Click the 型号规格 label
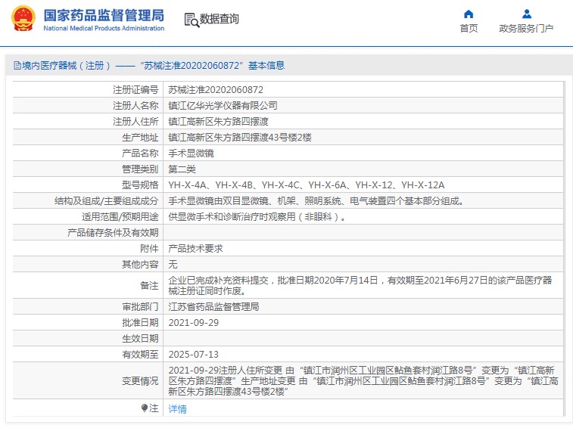 140,185
